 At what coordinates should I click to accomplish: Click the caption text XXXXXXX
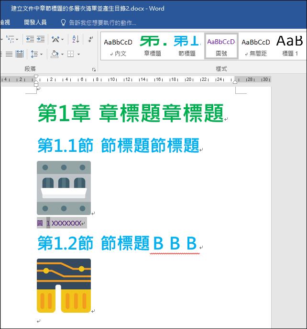[x=66, y=223]
